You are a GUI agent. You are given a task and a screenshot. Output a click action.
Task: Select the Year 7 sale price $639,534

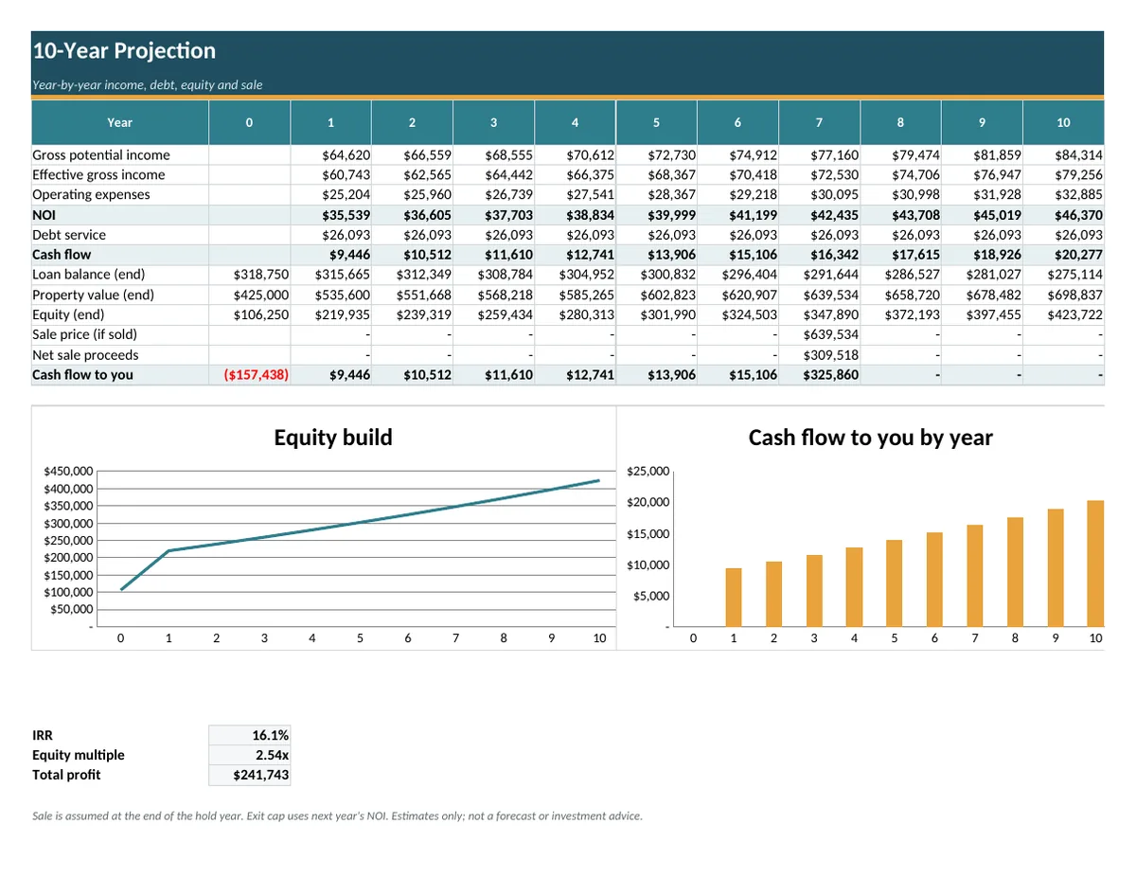click(820, 334)
